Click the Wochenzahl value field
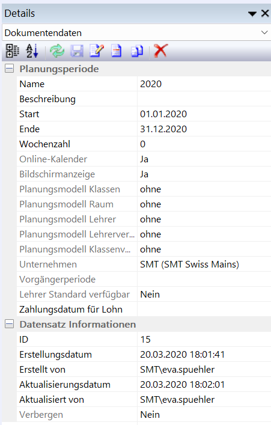271x425 pixels. click(x=204, y=144)
